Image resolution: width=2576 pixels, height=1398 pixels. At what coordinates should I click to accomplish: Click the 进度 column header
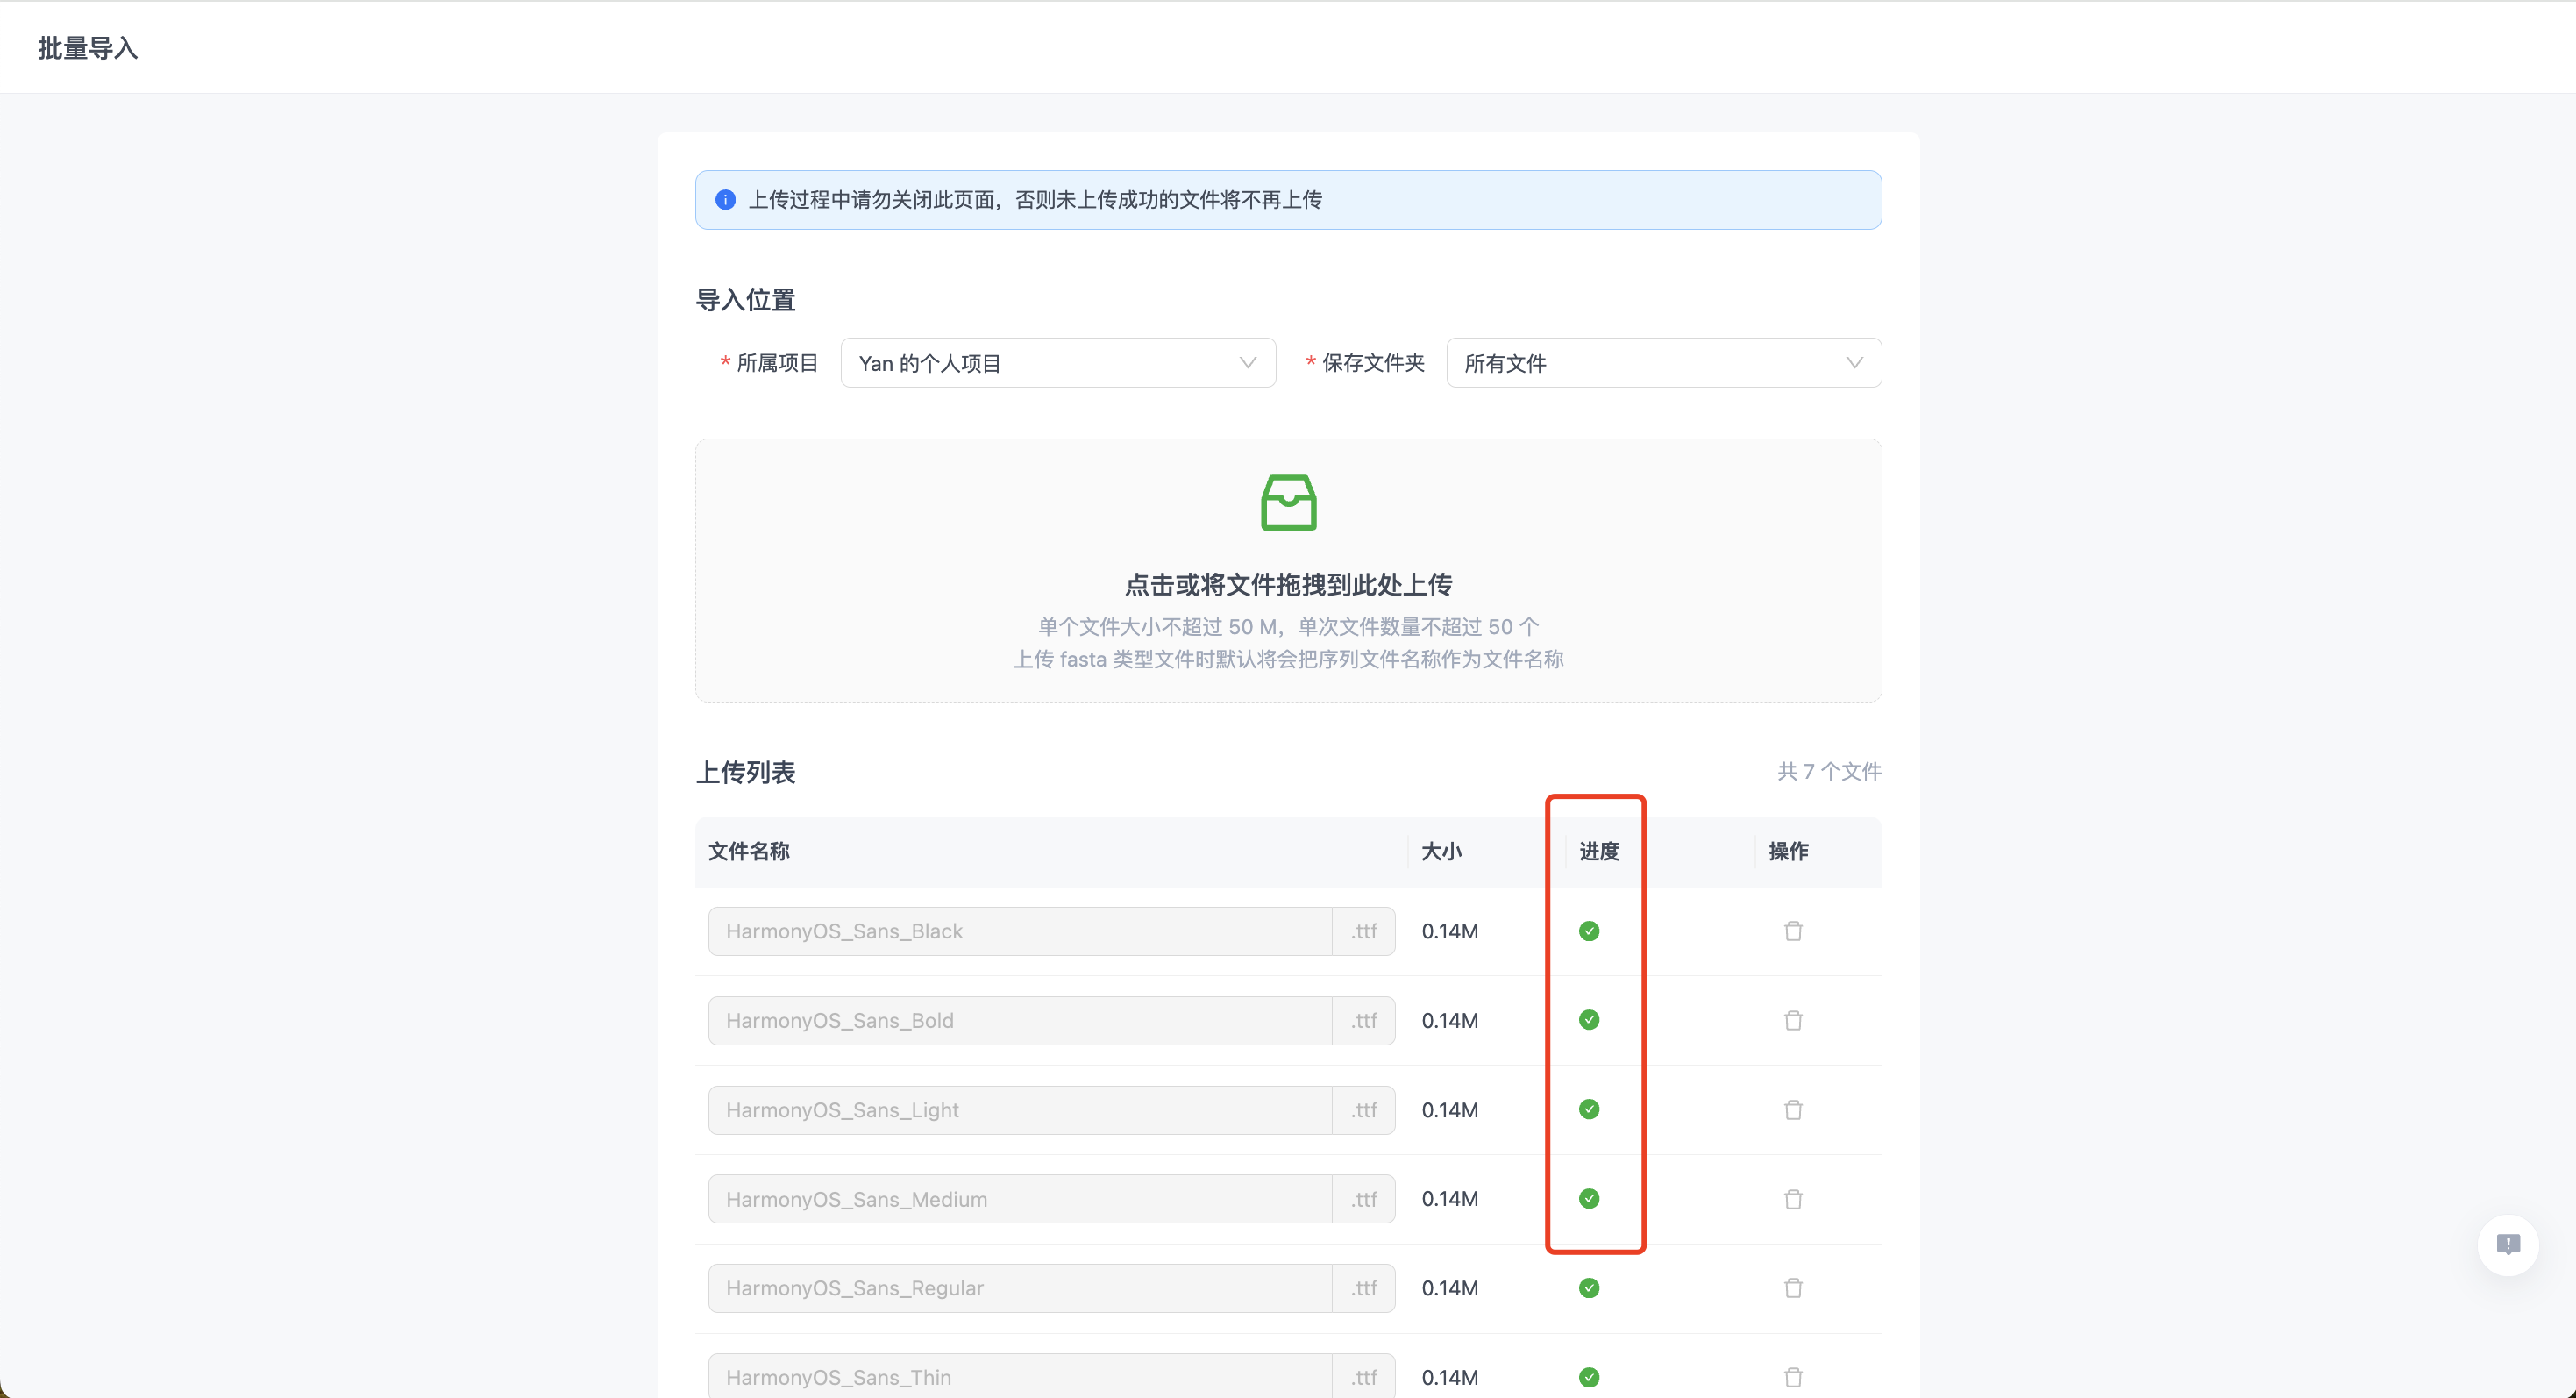[x=1599, y=851]
